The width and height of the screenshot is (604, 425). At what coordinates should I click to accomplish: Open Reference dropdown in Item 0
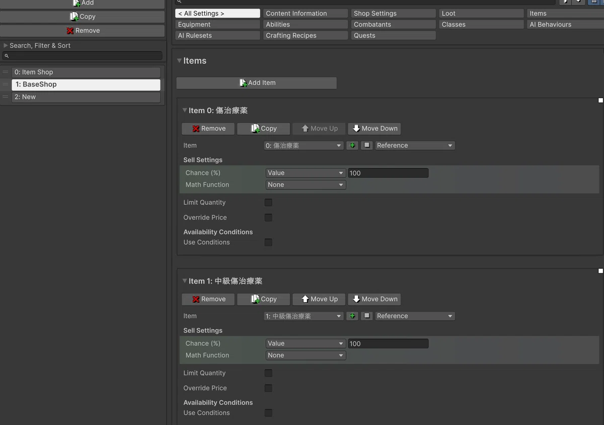pos(415,146)
